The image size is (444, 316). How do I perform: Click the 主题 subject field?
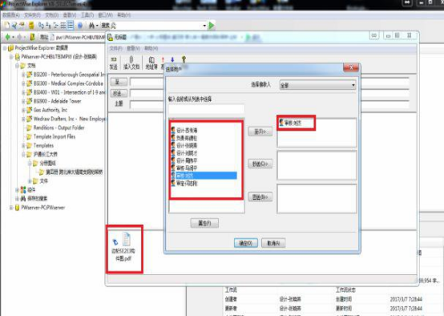coord(147,104)
